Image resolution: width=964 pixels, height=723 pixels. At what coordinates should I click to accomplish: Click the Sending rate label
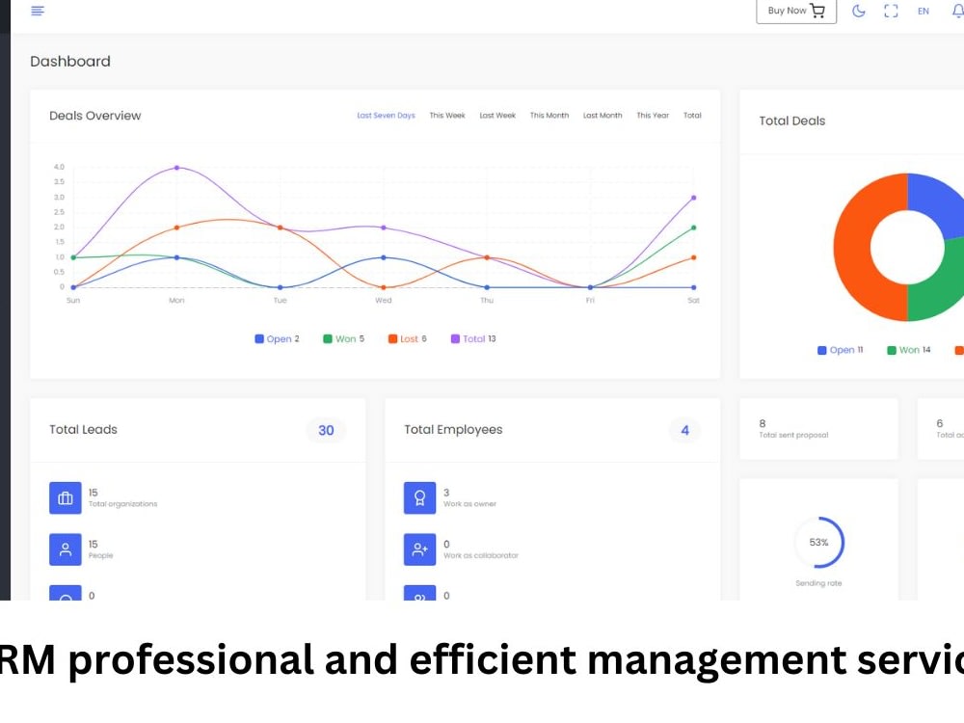pos(818,583)
